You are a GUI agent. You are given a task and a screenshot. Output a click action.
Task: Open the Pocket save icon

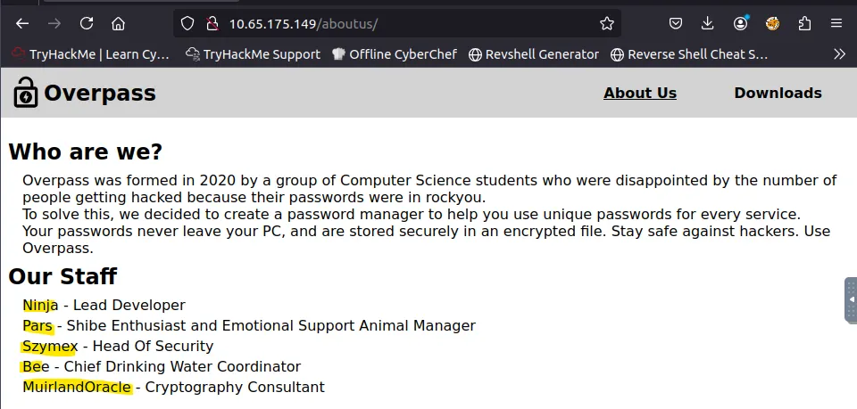pyautogui.click(x=677, y=23)
